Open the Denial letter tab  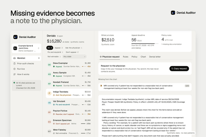[x=155, y=57]
